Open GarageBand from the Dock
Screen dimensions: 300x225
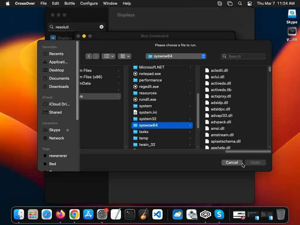[x=144, y=214]
